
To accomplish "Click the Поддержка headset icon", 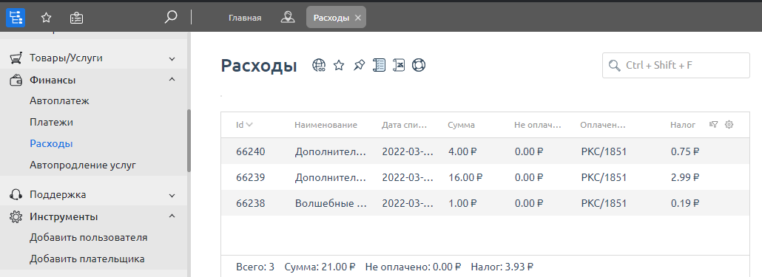I will (x=16, y=195).
